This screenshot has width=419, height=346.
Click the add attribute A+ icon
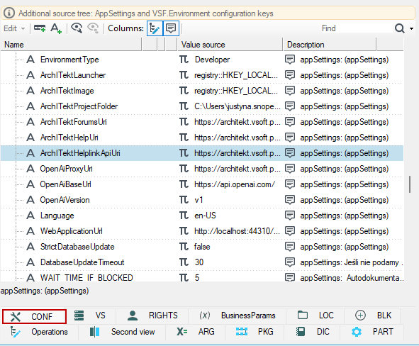[x=56, y=28]
